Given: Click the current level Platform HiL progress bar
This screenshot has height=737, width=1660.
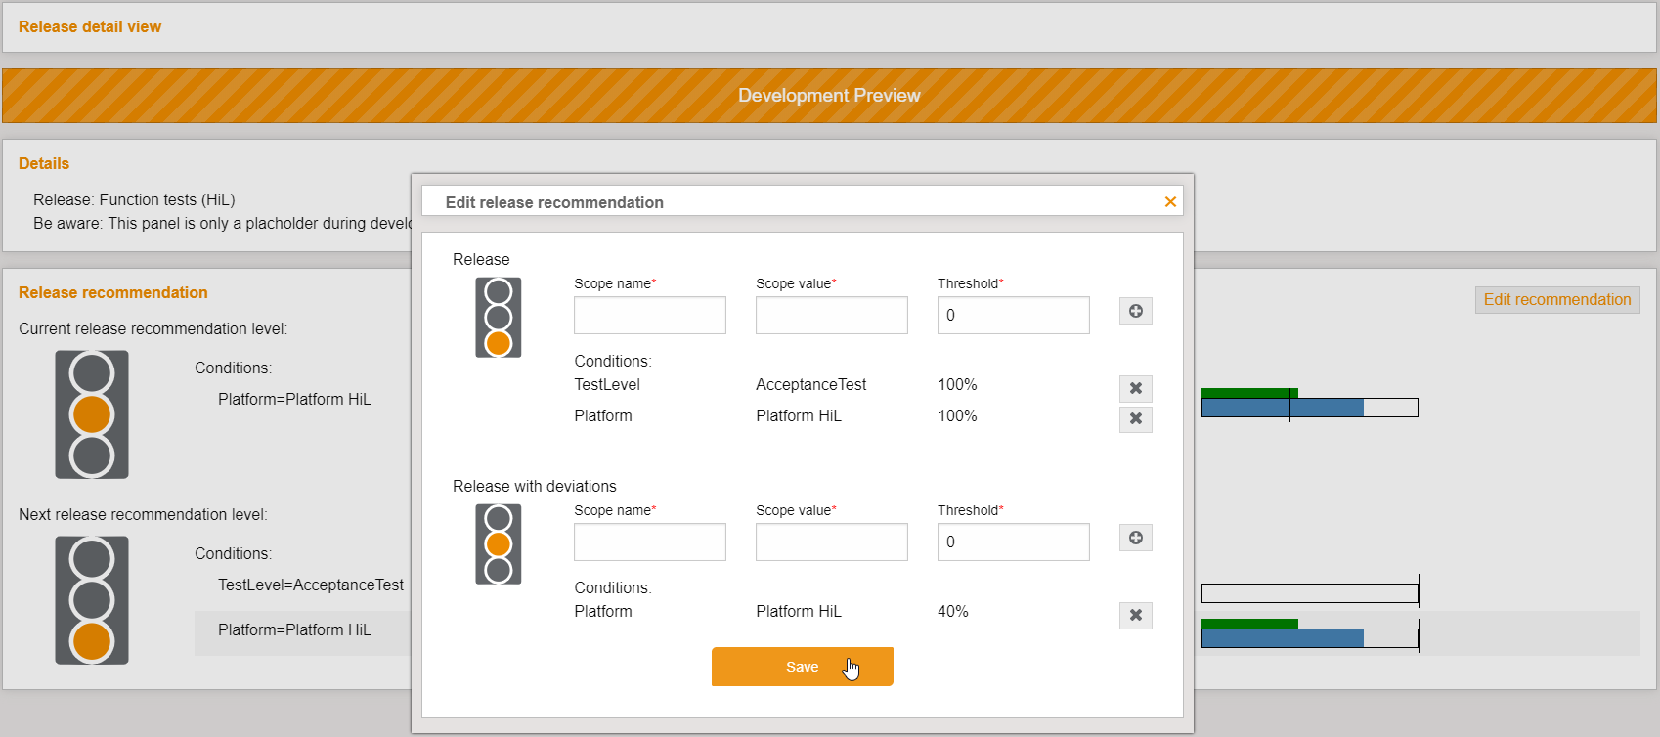Looking at the screenshot, I should click(x=1309, y=407).
